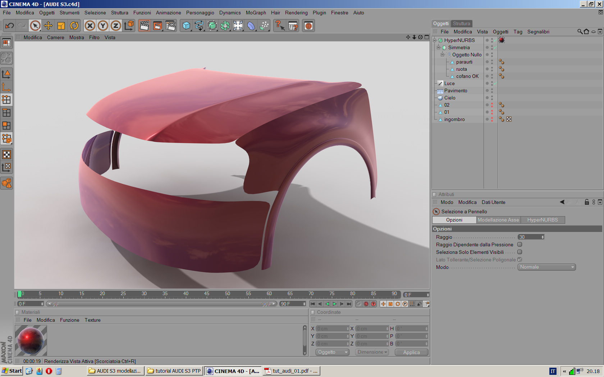Toggle the X axis lock icon
Viewport: 604px width, 377px height.
pos(90,25)
